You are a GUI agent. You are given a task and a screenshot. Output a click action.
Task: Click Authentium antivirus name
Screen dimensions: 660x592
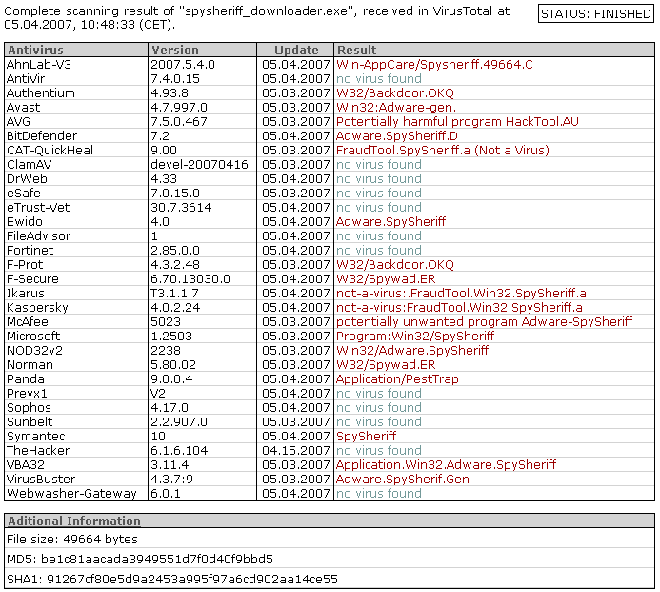pyautogui.click(x=40, y=93)
